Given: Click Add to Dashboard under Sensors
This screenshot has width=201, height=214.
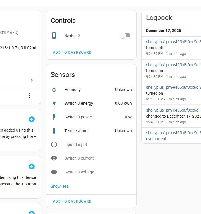Looking at the screenshot, I should (x=72, y=201).
